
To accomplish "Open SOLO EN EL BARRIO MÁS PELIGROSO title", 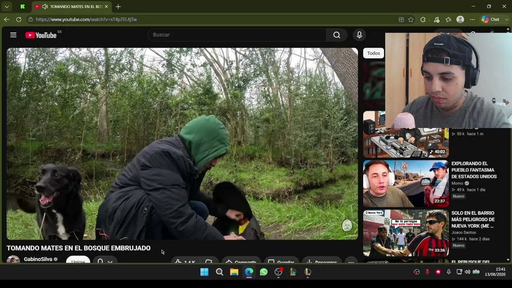I will tap(473, 220).
